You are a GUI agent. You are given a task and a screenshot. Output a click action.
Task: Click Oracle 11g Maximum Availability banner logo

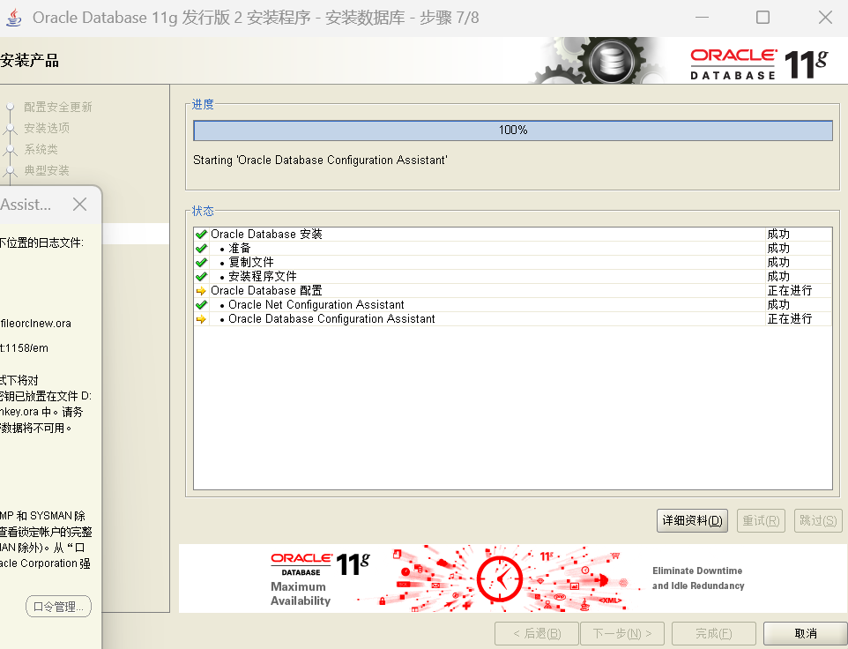coord(320,578)
